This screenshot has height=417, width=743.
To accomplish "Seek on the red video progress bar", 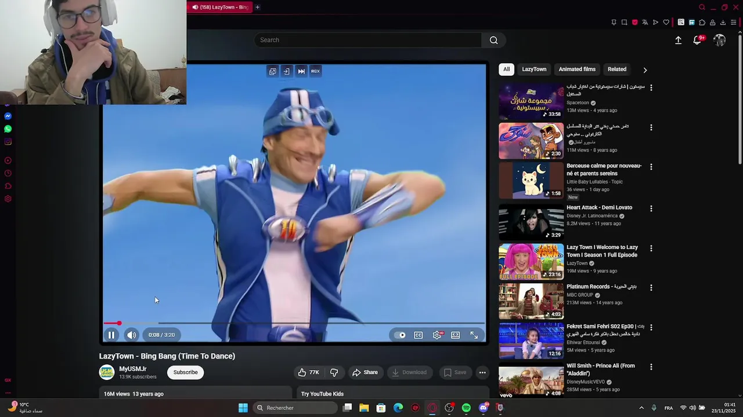I will tap(294, 323).
